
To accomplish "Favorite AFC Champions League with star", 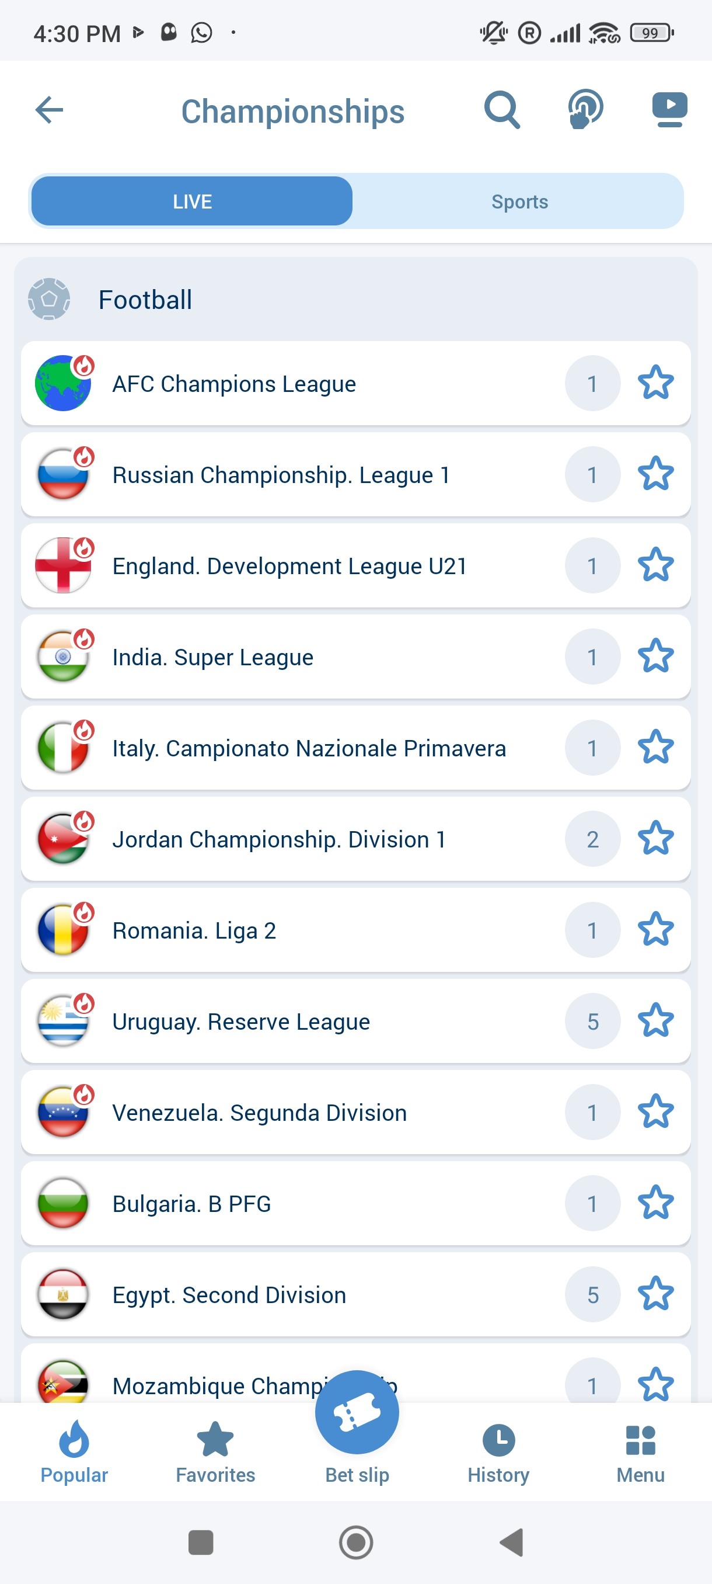I will coord(655,383).
